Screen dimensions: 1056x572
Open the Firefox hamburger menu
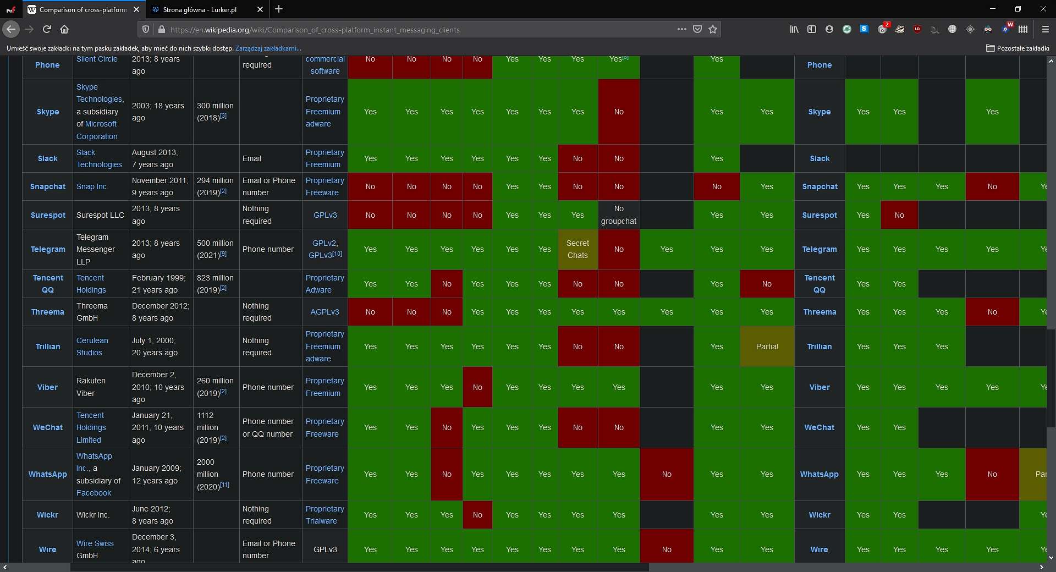(x=1046, y=30)
